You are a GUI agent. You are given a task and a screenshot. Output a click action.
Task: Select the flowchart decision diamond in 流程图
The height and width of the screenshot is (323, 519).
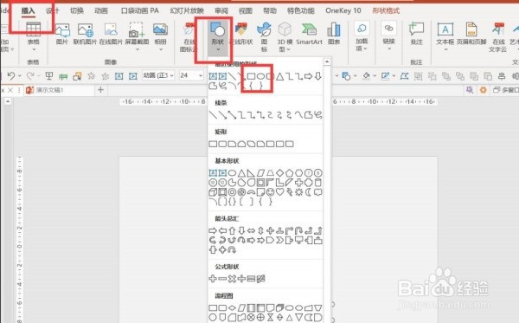(x=232, y=307)
